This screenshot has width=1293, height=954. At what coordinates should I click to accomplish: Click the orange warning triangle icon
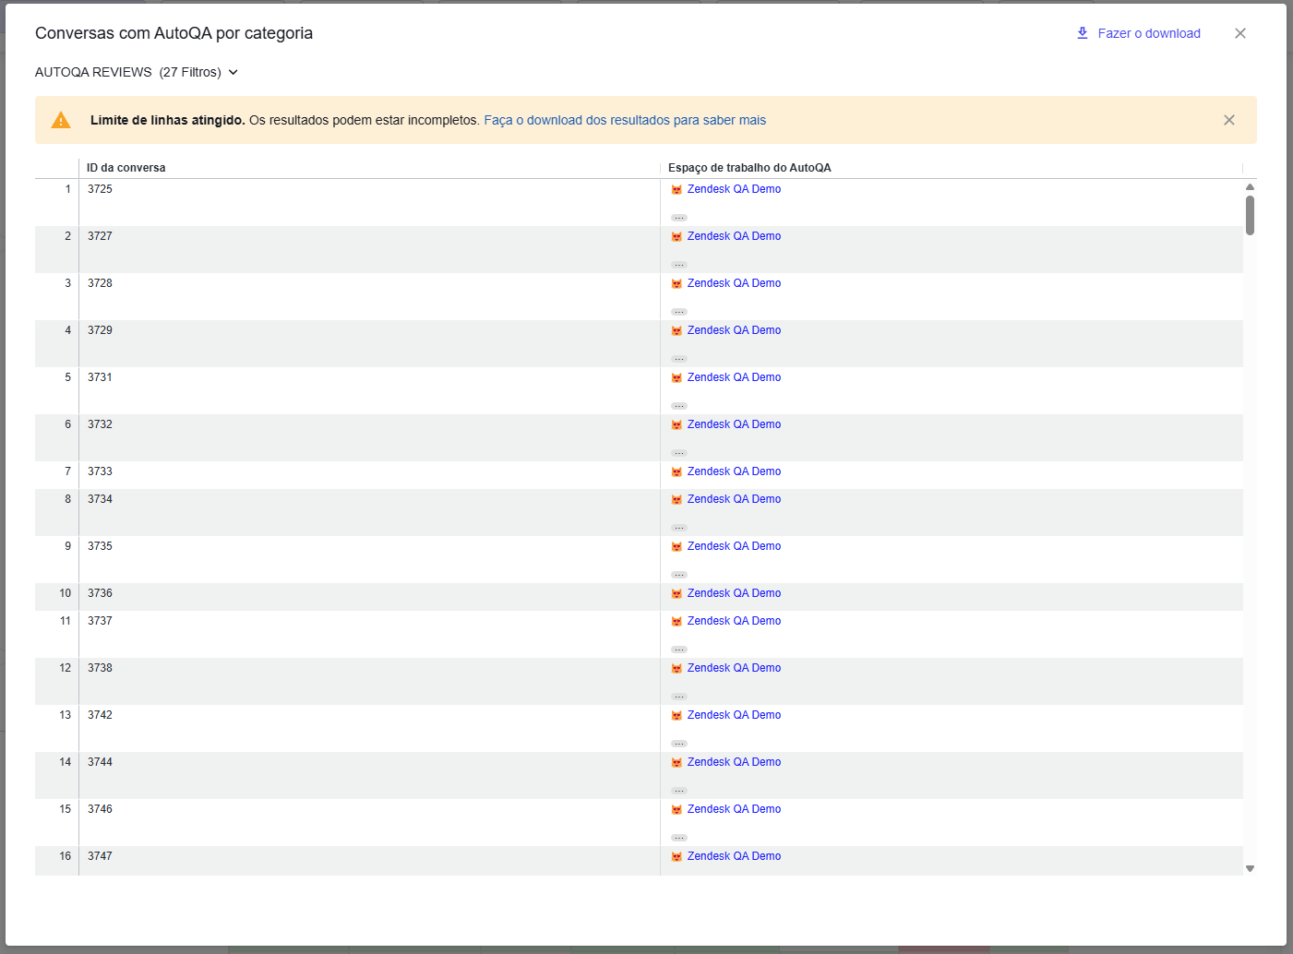coord(61,120)
